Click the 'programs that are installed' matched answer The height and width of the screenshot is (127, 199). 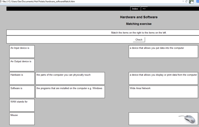[x=70, y=92]
